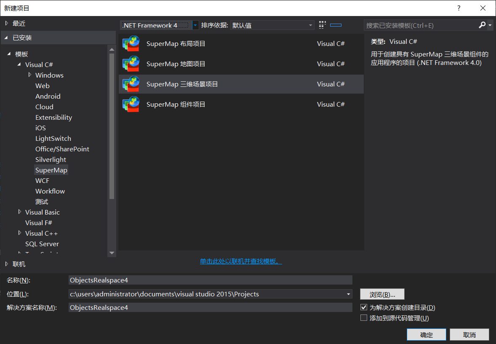
Task: Select the Visual F# category
Action: pos(39,223)
